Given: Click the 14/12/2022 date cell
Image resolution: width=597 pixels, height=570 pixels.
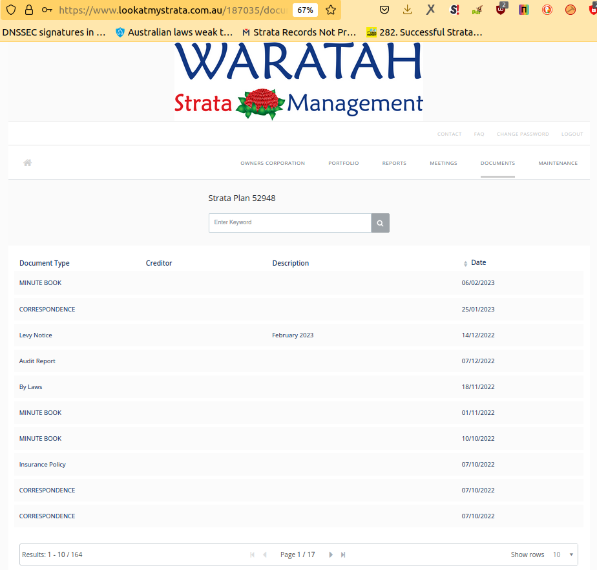Looking at the screenshot, I should [x=478, y=335].
